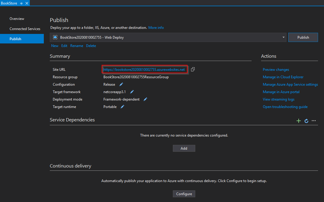Expand the publish profile dropdown

(283, 37)
